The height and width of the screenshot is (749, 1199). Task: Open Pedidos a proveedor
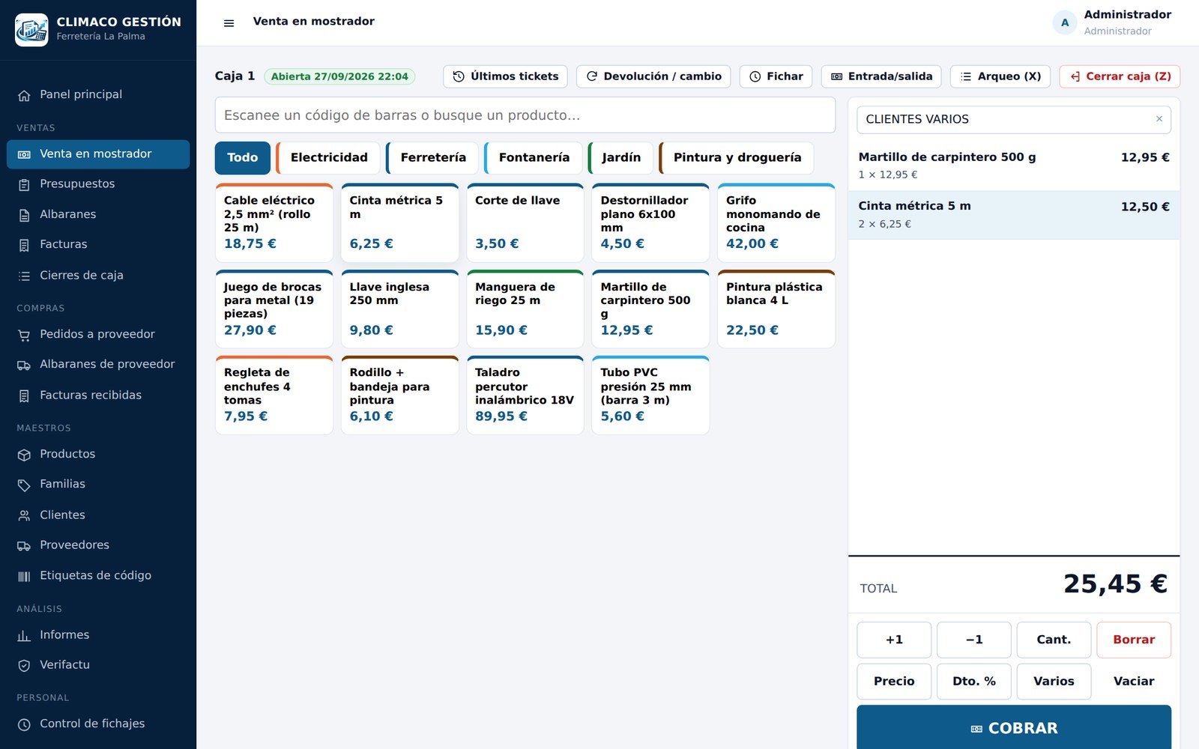(x=98, y=334)
